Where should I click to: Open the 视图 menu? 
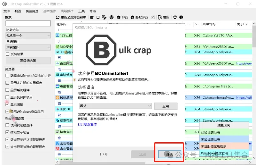[18, 11]
